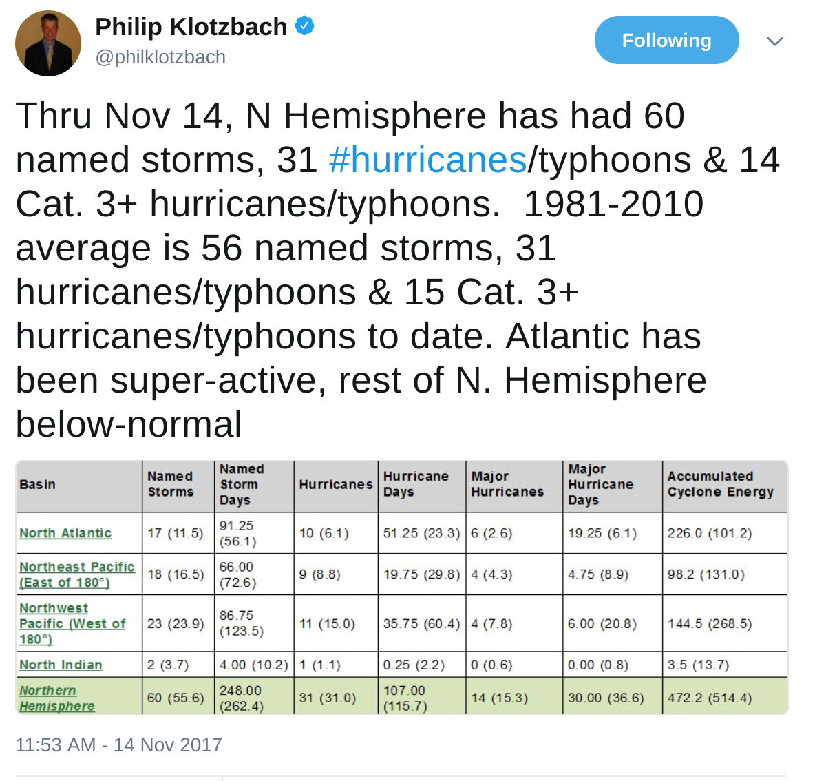Expand the tweet options chevron menu
The width and height of the screenshot is (826, 781).
(775, 41)
